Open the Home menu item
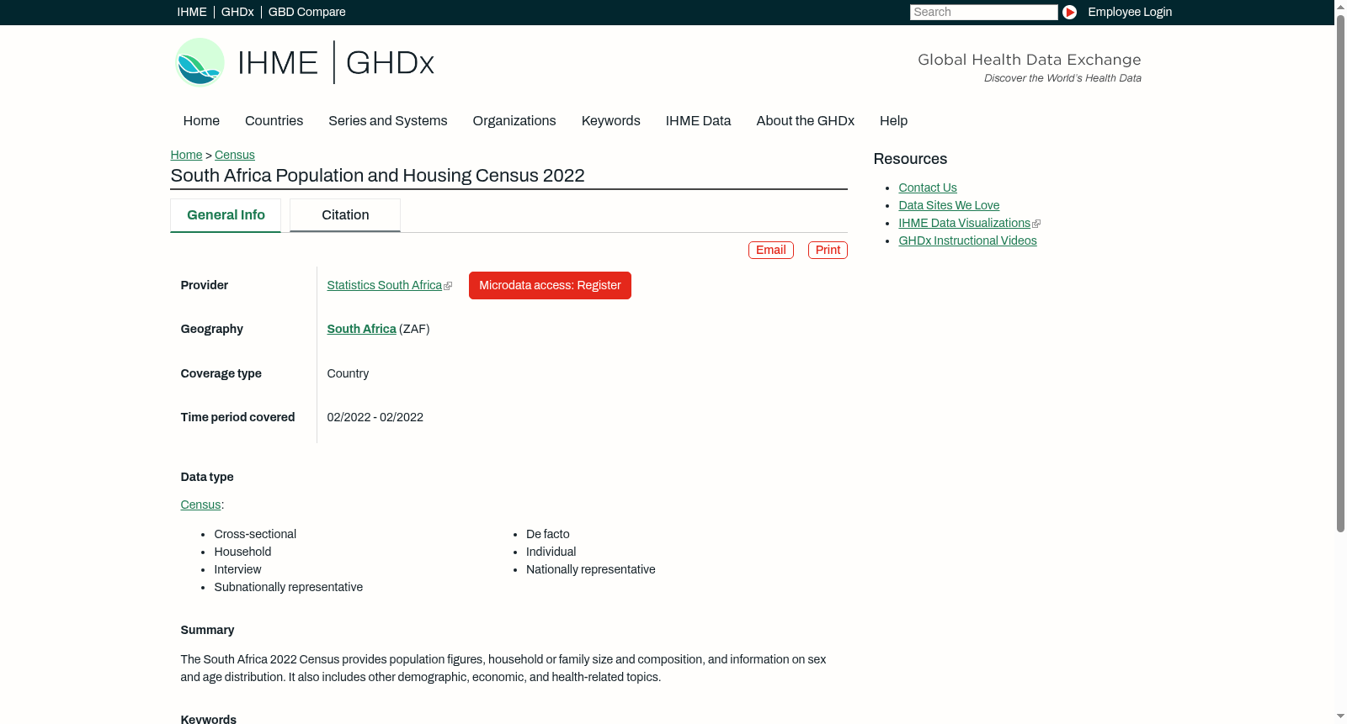Screen dimensions: 1347x724 [201, 120]
